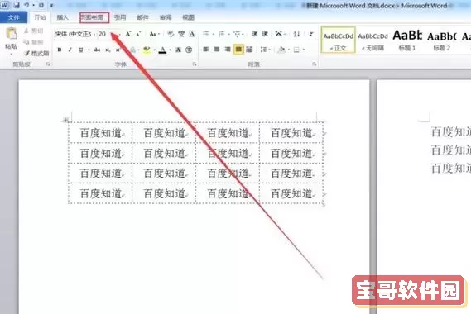The image size is (471, 314).
Task: Apply the 标题 2 heading style
Action: pyautogui.click(x=441, y=40)
